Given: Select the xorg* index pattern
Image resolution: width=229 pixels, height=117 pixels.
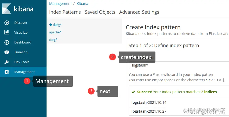Looking at the screenshot, I should pos(53,40).
